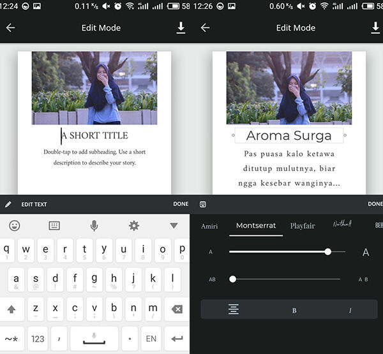Tap large A font size icon
This screenshot has height=354, width=383.
[366, 252]
